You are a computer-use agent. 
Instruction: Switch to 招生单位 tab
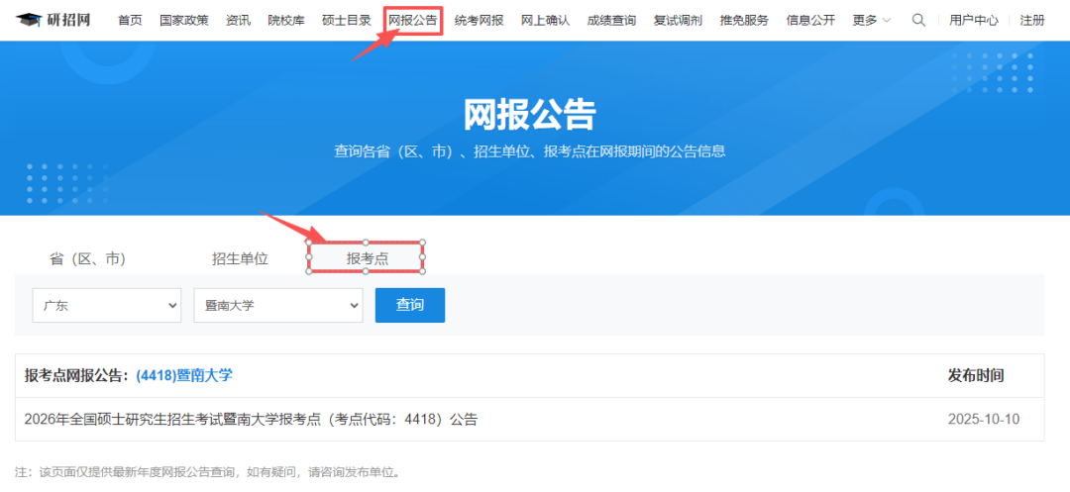click(x=240, y=259)
